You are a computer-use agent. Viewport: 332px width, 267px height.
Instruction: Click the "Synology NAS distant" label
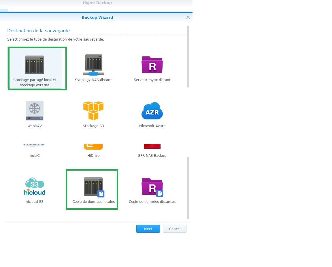(93, 80)
